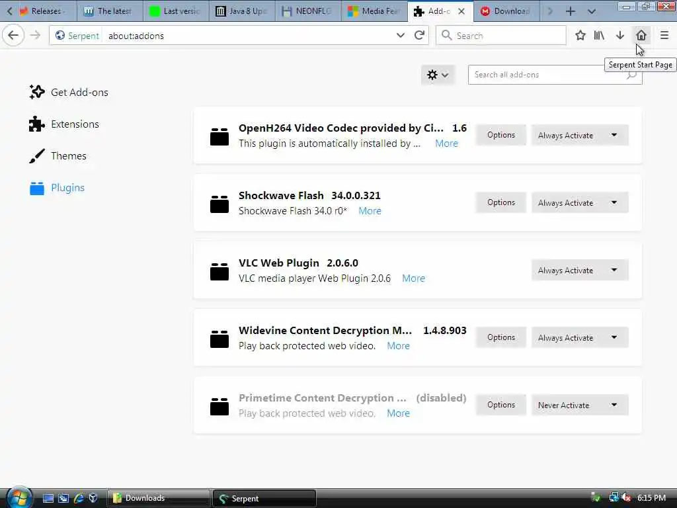Switch to the NEONFLO tab

[308, 11]
